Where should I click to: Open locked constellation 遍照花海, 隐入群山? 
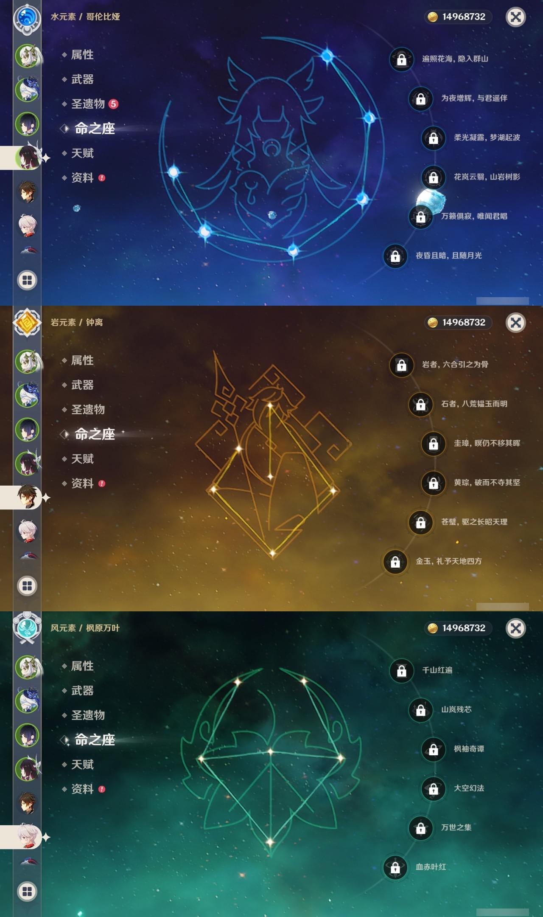439,59
